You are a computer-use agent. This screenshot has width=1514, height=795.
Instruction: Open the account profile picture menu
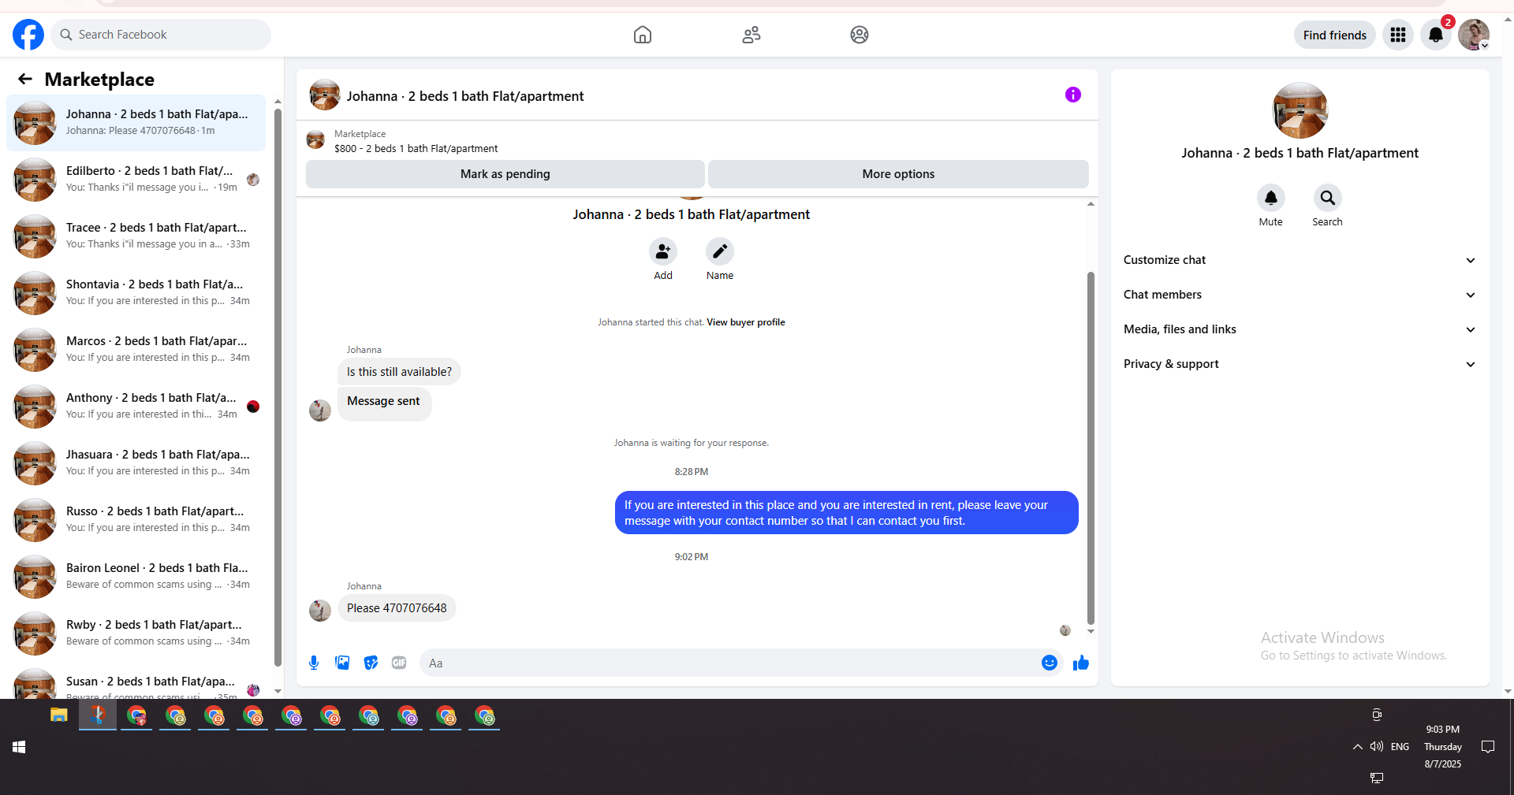[1474, 35]
